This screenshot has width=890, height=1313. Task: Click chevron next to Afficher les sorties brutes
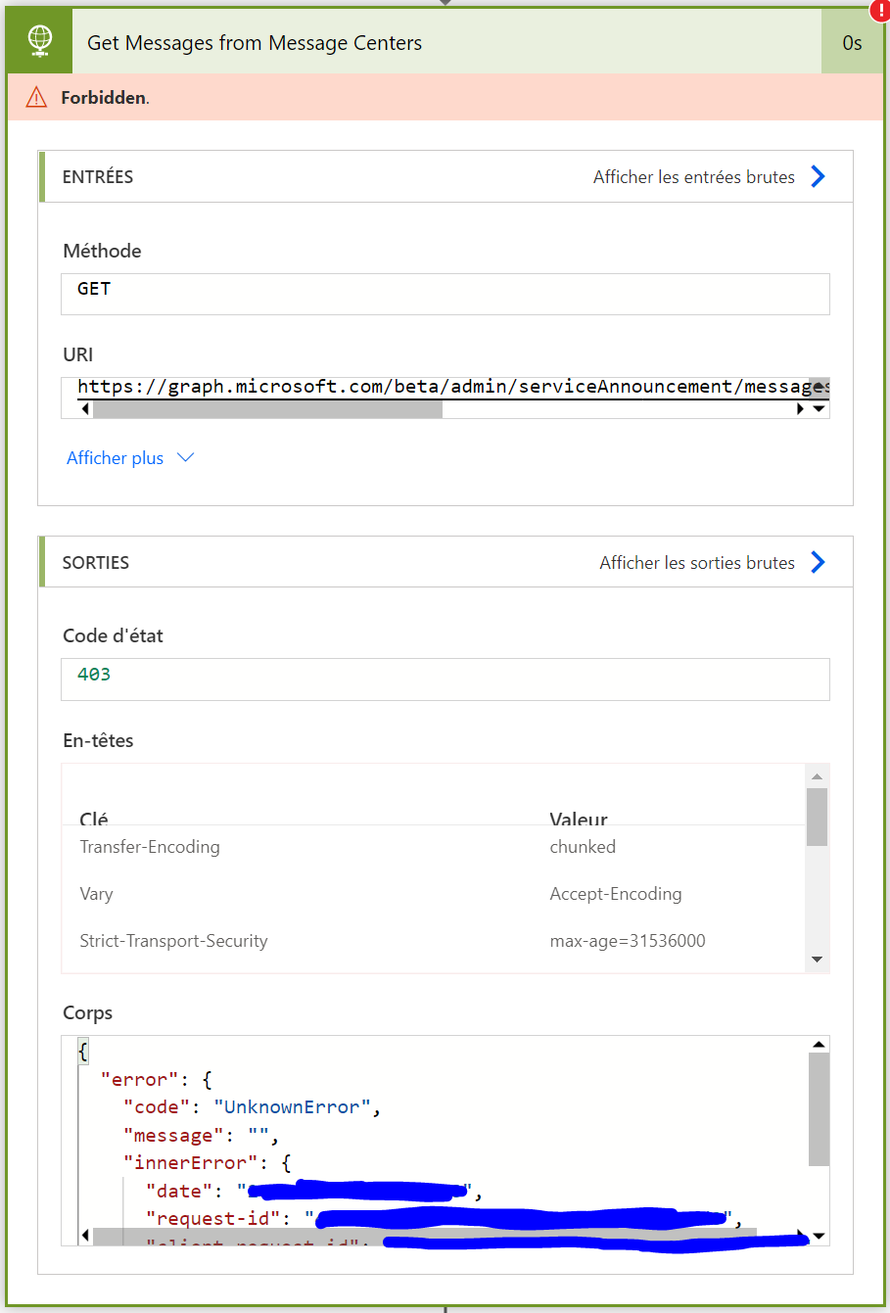pos(819,562)
